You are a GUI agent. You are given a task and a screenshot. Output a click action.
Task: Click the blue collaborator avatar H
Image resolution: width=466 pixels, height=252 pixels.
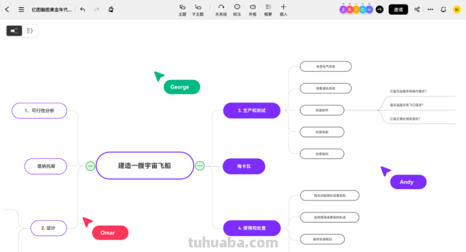tap(369, 10)
